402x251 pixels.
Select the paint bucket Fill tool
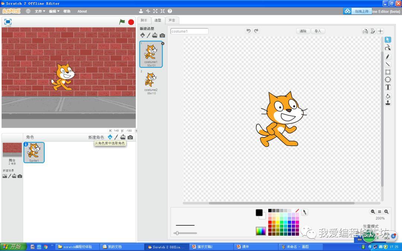(387, 96)
